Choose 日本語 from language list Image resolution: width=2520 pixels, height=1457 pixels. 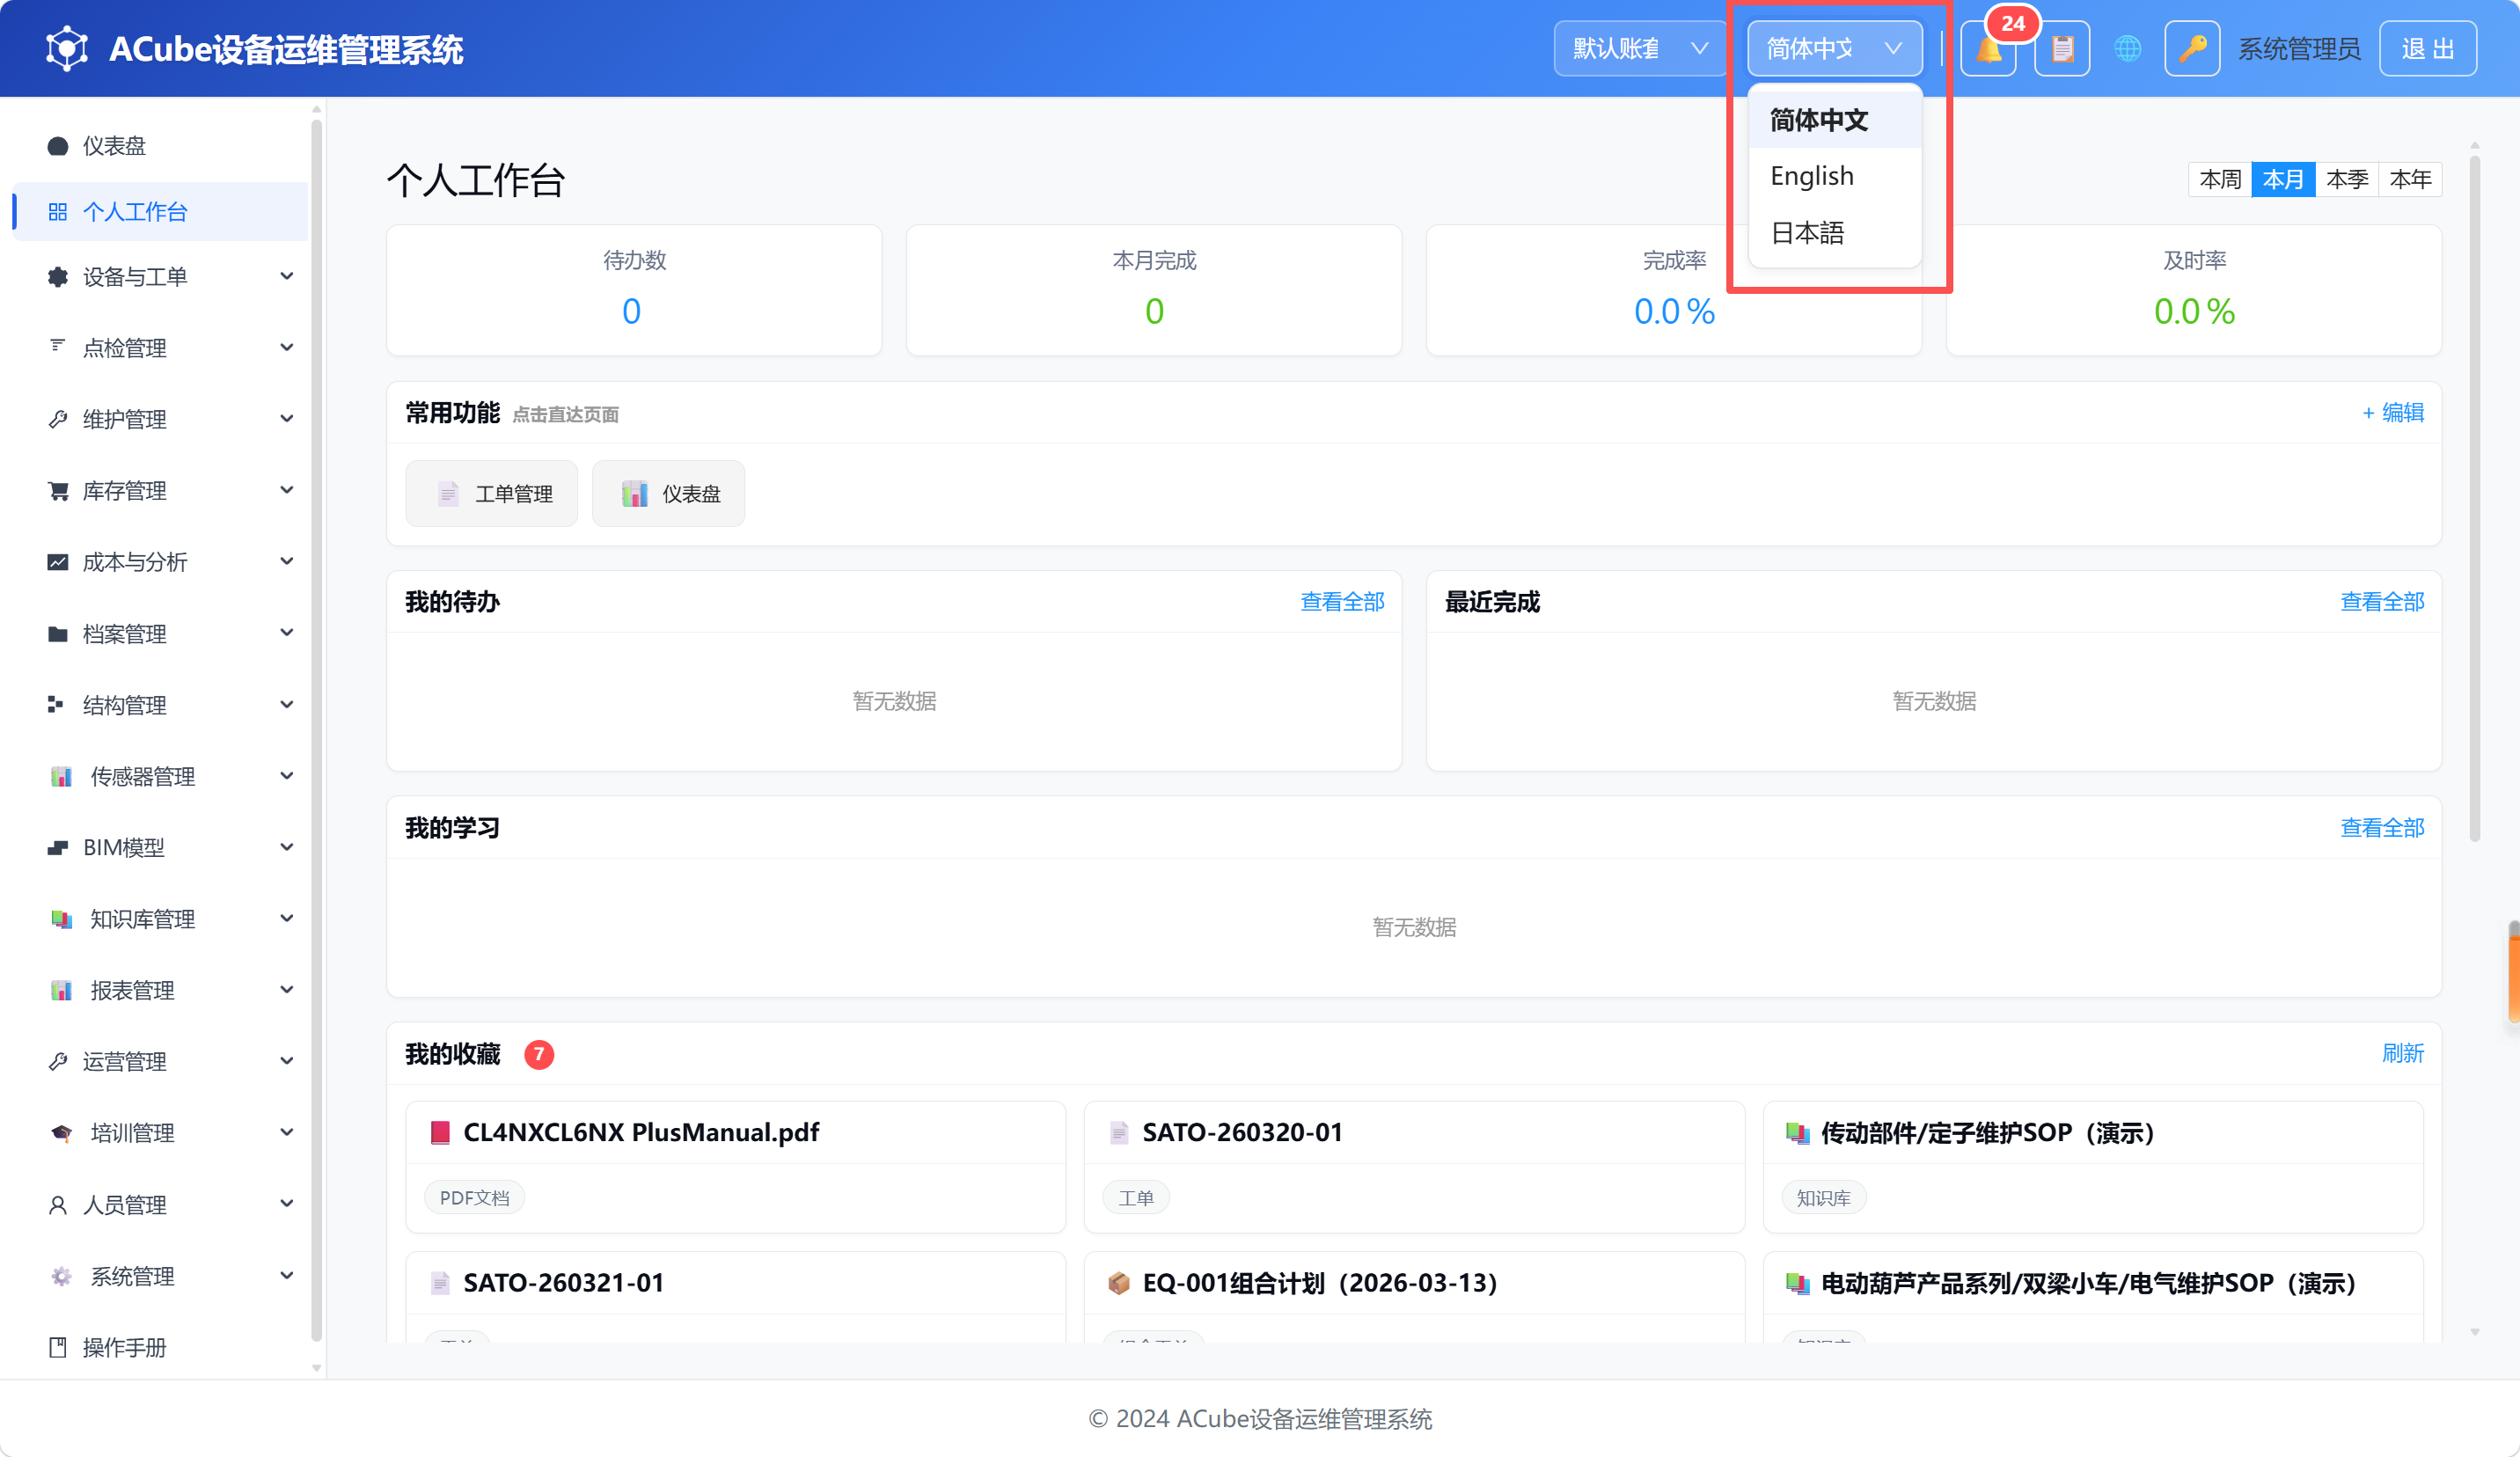[x=1834, y=233]
